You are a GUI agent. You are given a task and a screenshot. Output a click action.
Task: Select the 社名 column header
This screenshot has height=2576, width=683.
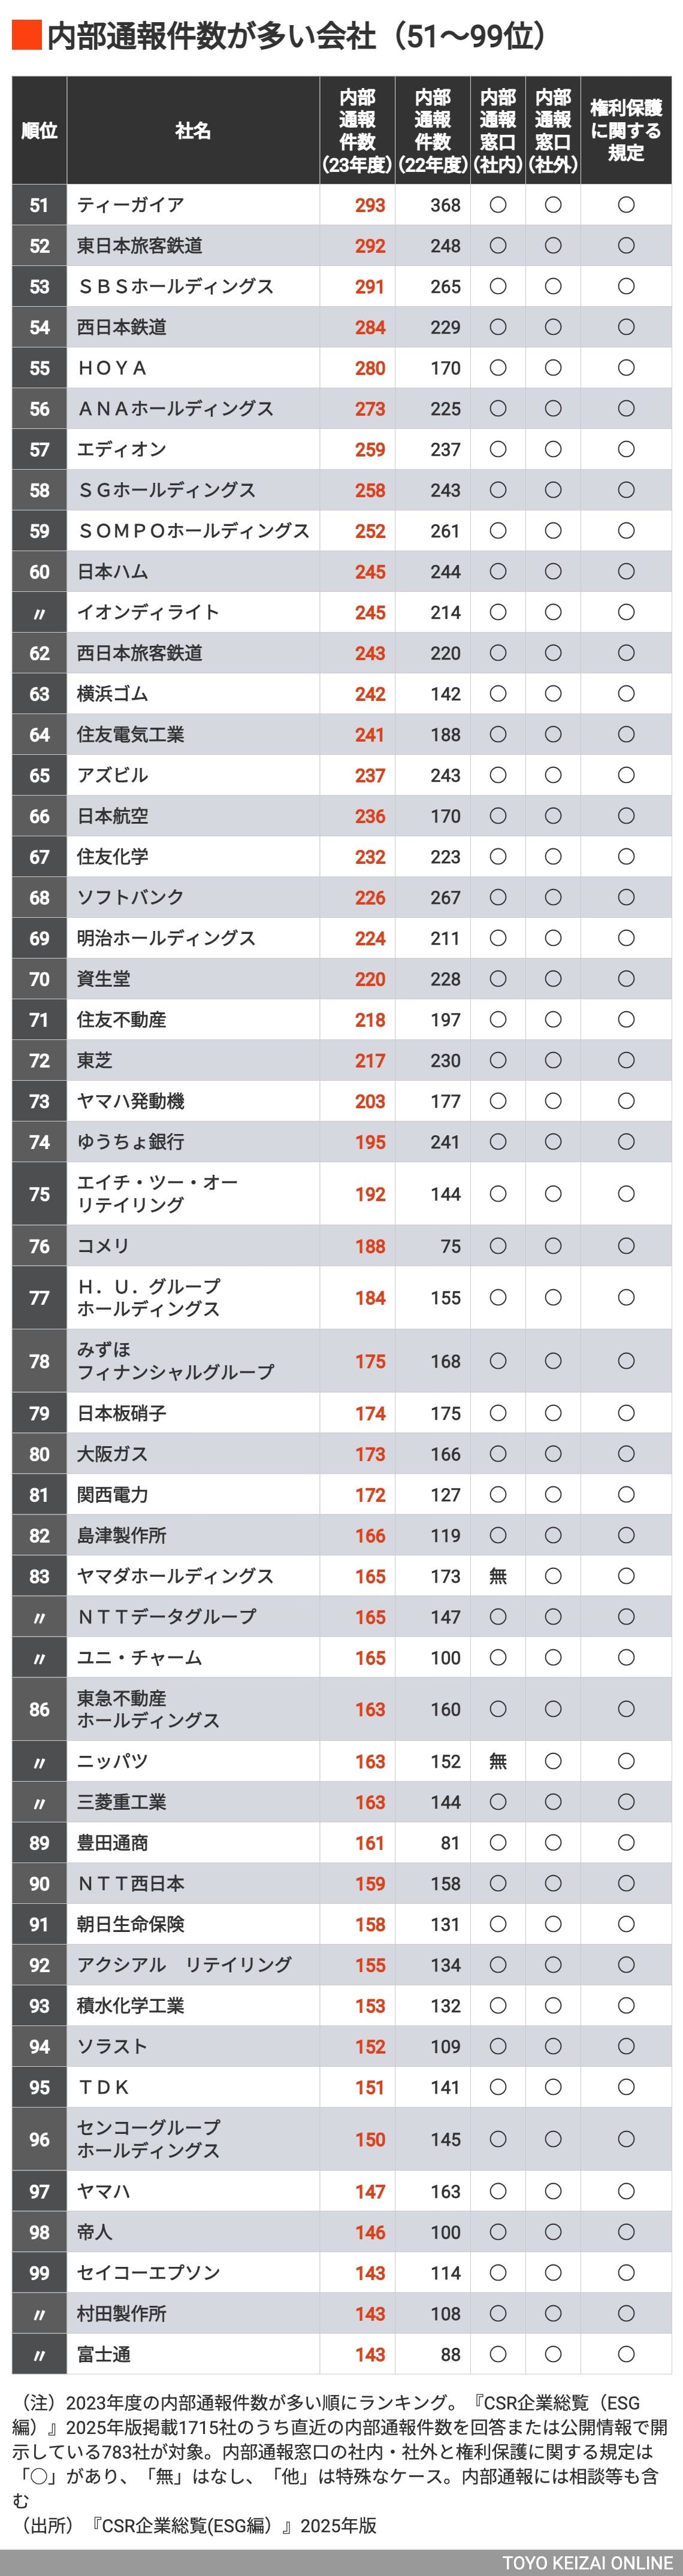[193, 131]
